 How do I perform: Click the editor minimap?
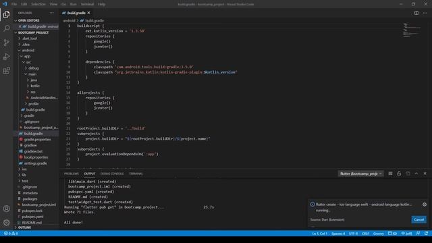(411, 30)
